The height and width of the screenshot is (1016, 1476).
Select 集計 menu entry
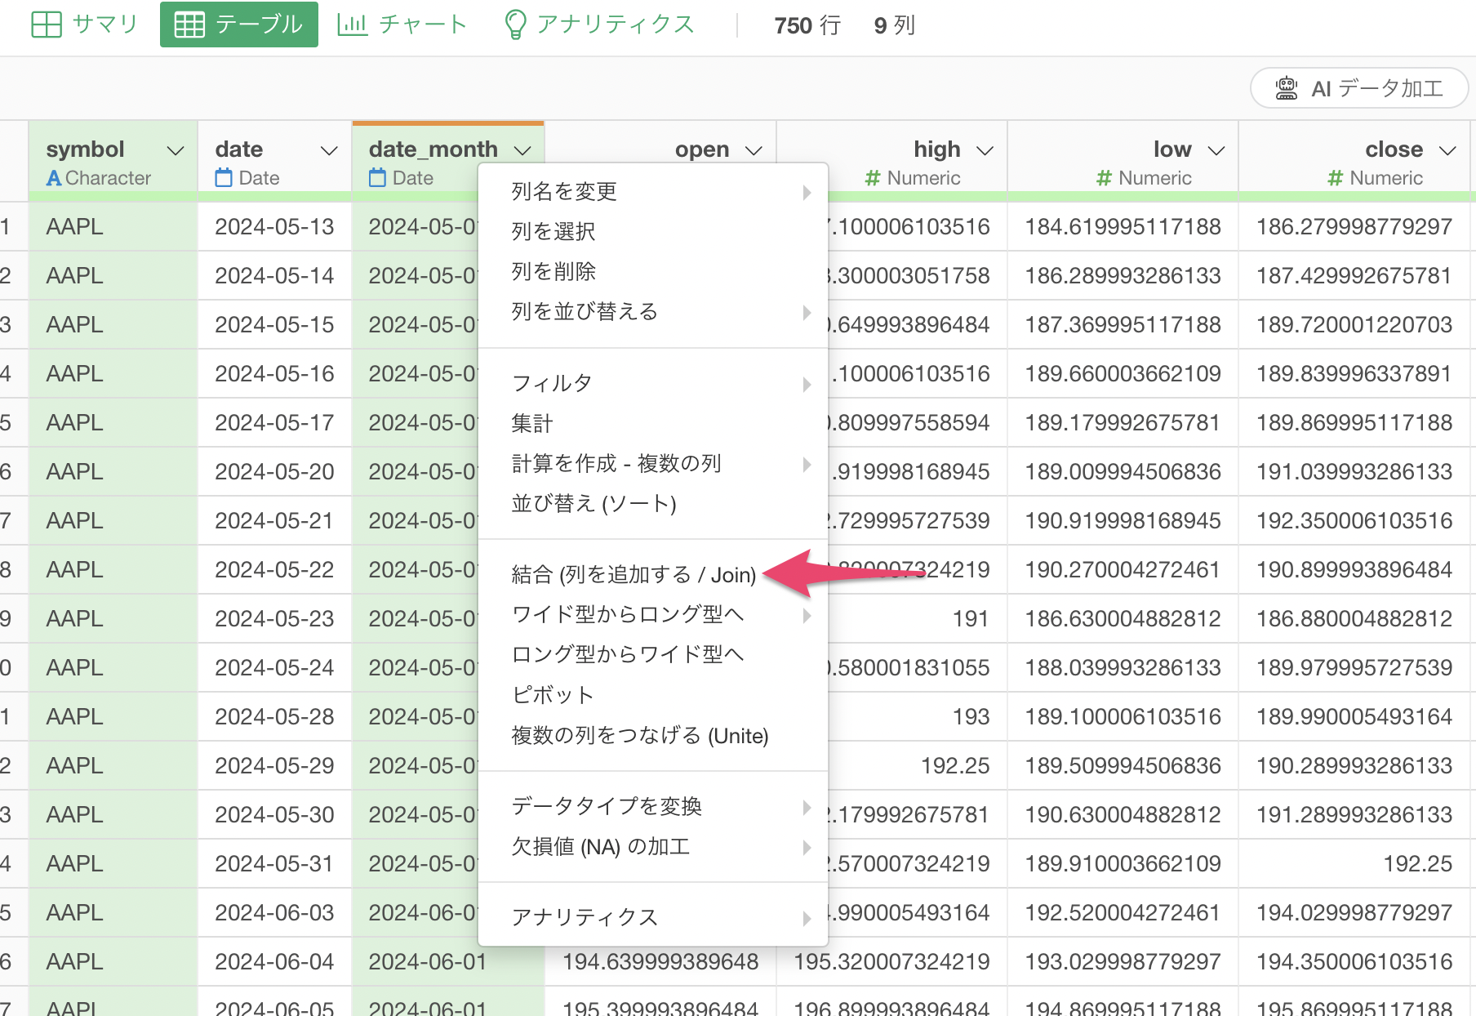[x=653, y=424]
